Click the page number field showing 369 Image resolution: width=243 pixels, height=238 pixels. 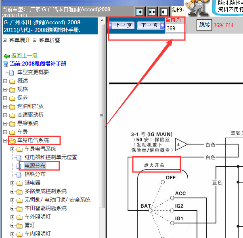pyautogui.click(x=176, y=28)
